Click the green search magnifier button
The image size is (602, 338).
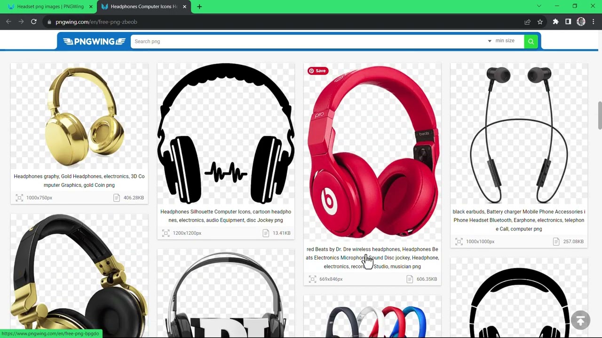(x=531, y=41)
